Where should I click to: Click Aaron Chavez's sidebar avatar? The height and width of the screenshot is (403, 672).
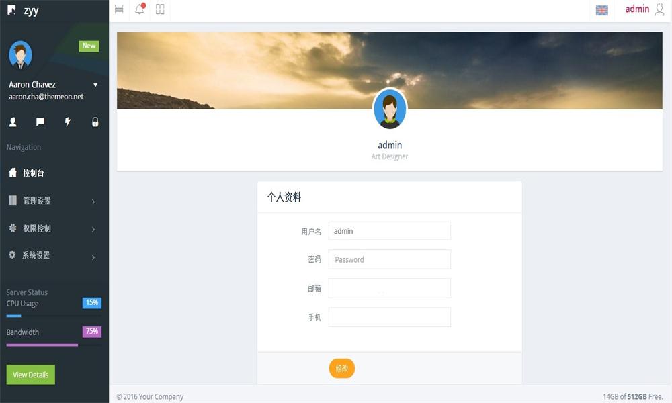(x=20, y=55)
